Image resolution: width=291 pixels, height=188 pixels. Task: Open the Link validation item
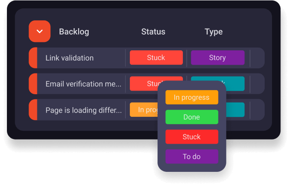(x=69, y=58)
